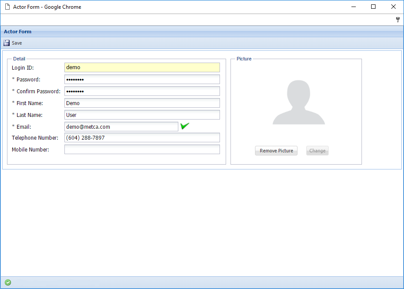Click the grayed-out Change button
This screenshot has height=289, width=404.
click(x=317, y=150)
